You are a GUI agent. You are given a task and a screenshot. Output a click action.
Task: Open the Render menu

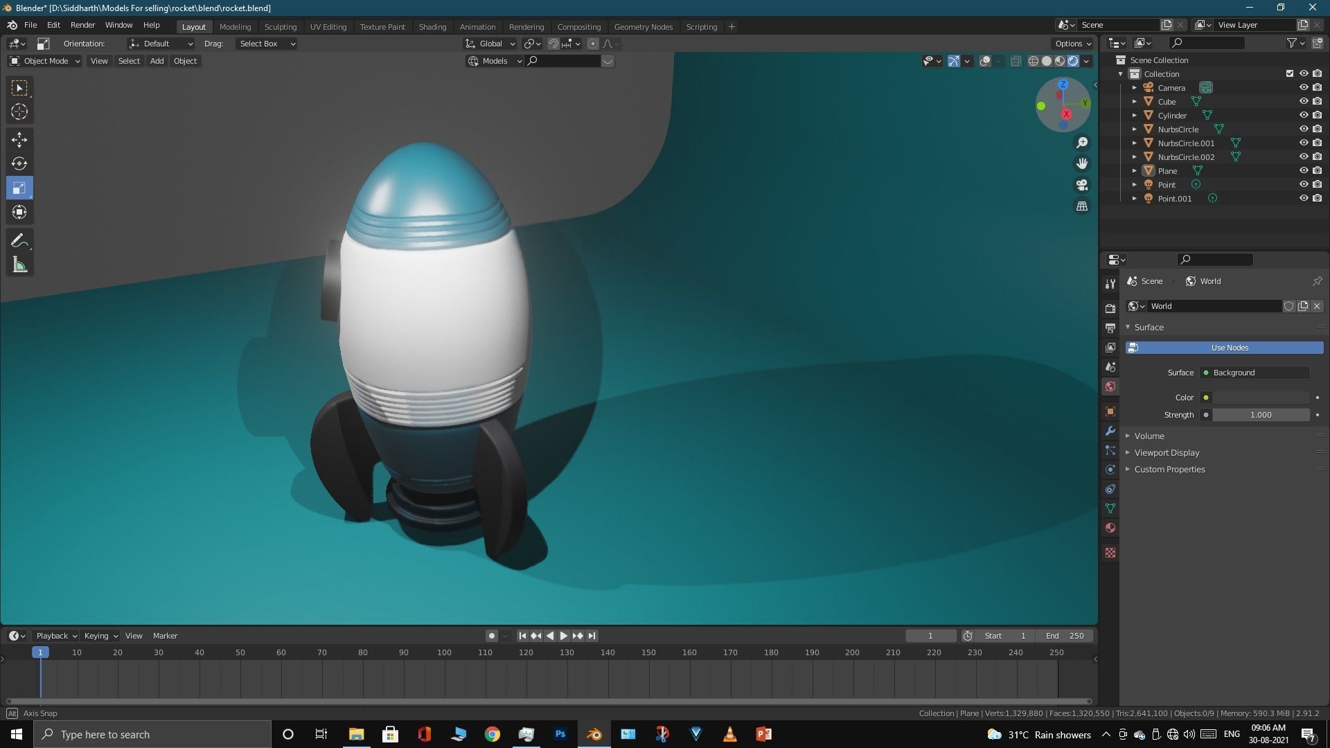point(82,25)
